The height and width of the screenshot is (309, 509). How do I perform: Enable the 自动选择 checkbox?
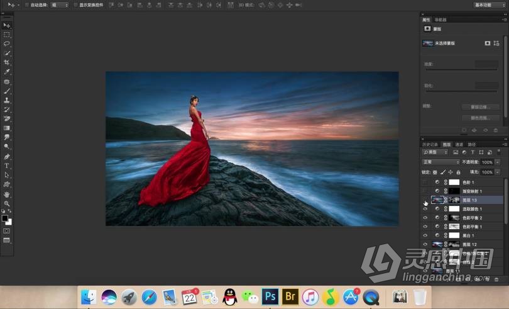pos(27,5)
